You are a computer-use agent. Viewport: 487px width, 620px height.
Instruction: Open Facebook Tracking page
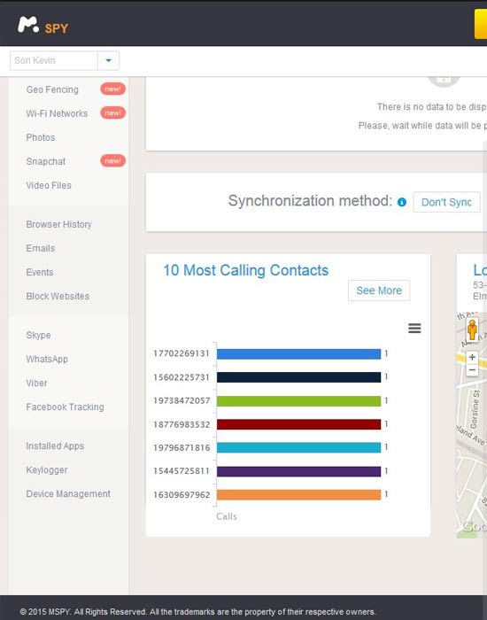click(65, 407)
